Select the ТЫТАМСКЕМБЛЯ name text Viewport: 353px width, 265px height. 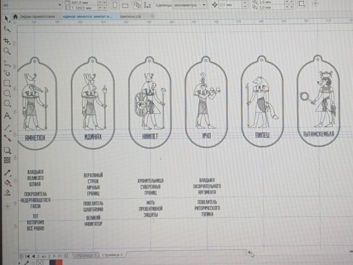pos(319,134)
